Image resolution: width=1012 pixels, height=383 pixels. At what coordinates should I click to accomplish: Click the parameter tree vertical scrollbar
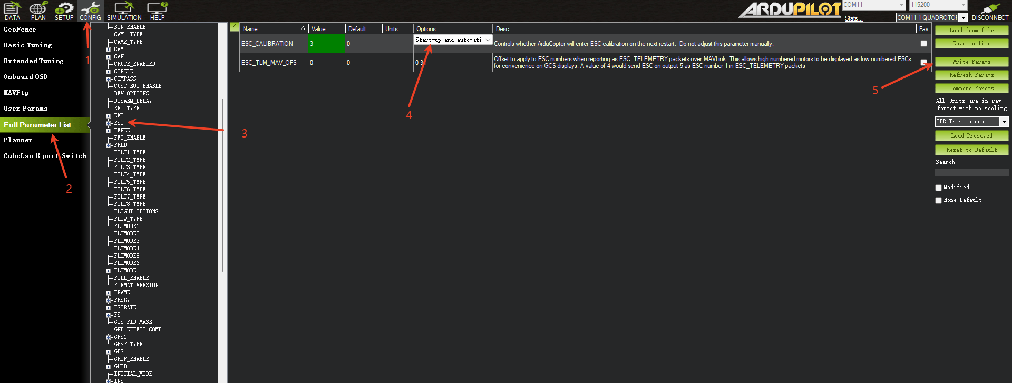tap(222, 184)
